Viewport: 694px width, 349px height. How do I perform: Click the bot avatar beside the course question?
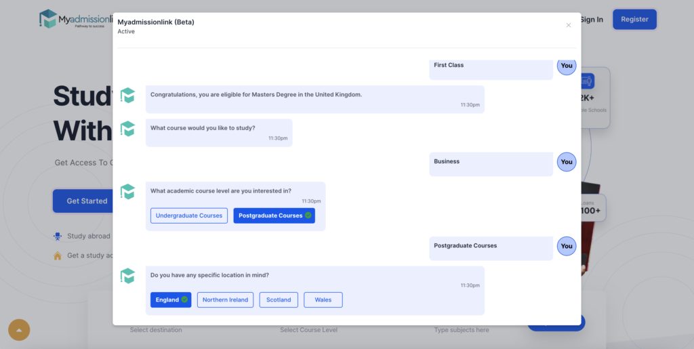(x=127, y=129)
